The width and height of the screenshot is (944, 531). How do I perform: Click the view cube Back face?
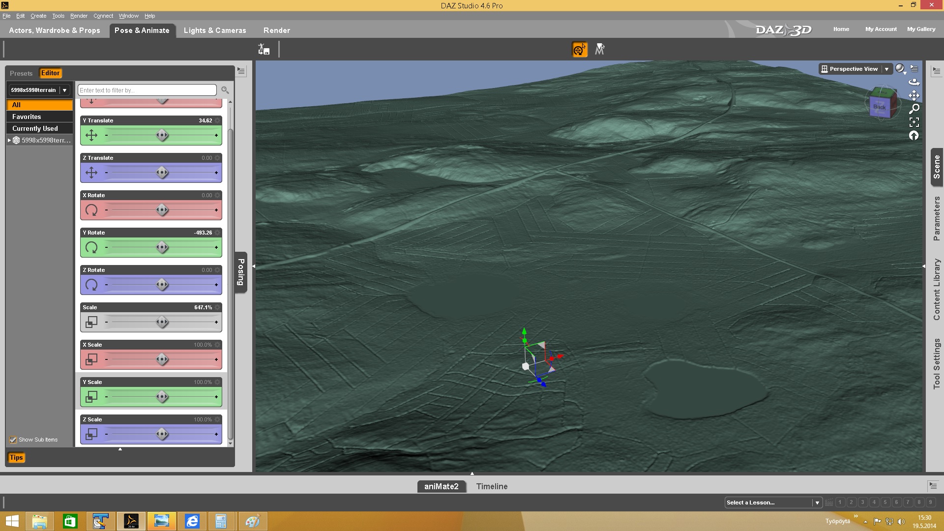point(879,107)
